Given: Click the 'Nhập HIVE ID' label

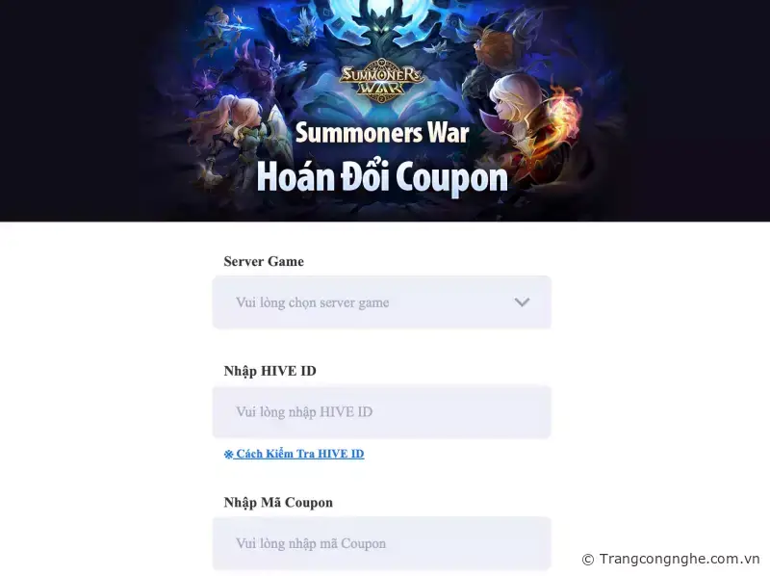Looking at the screenshot, I should pyautogui.click(x=269, y=371).
